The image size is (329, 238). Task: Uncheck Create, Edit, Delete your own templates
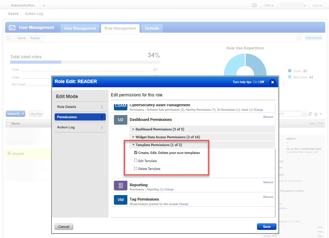[135, 153]
